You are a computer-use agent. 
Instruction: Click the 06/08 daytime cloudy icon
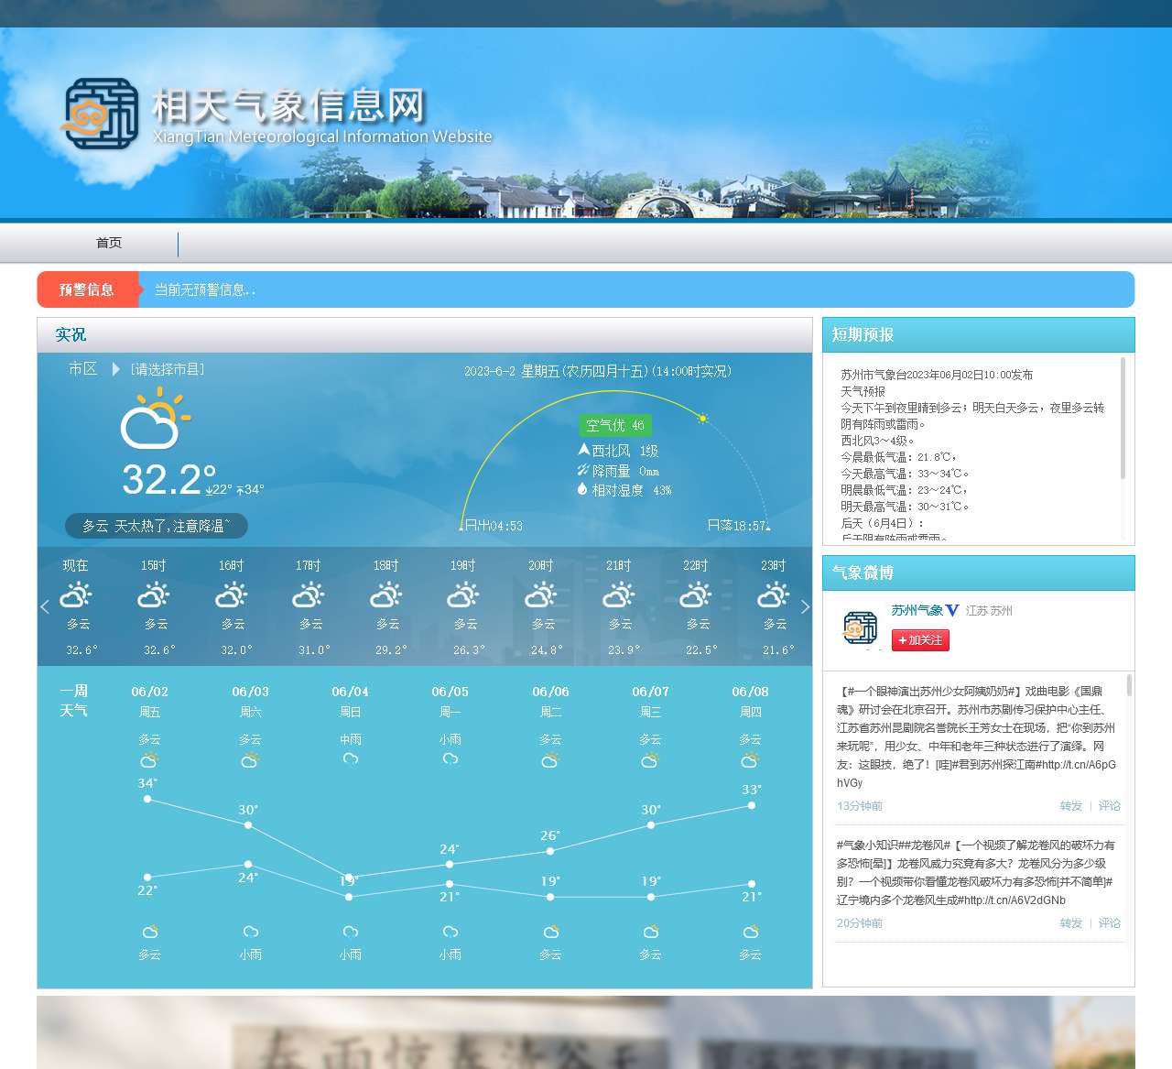click(x=750, y=759)
